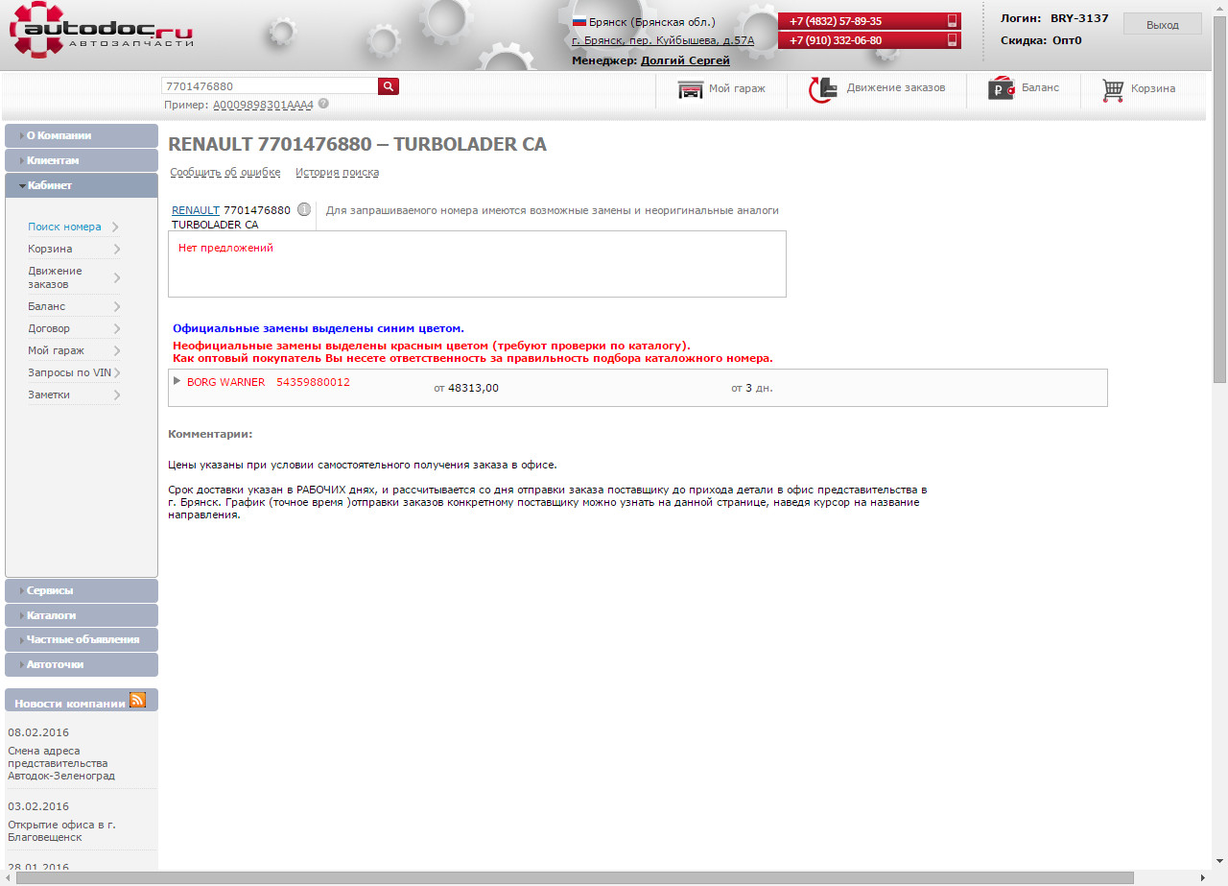Open the История поиска link

coord(338,172)
